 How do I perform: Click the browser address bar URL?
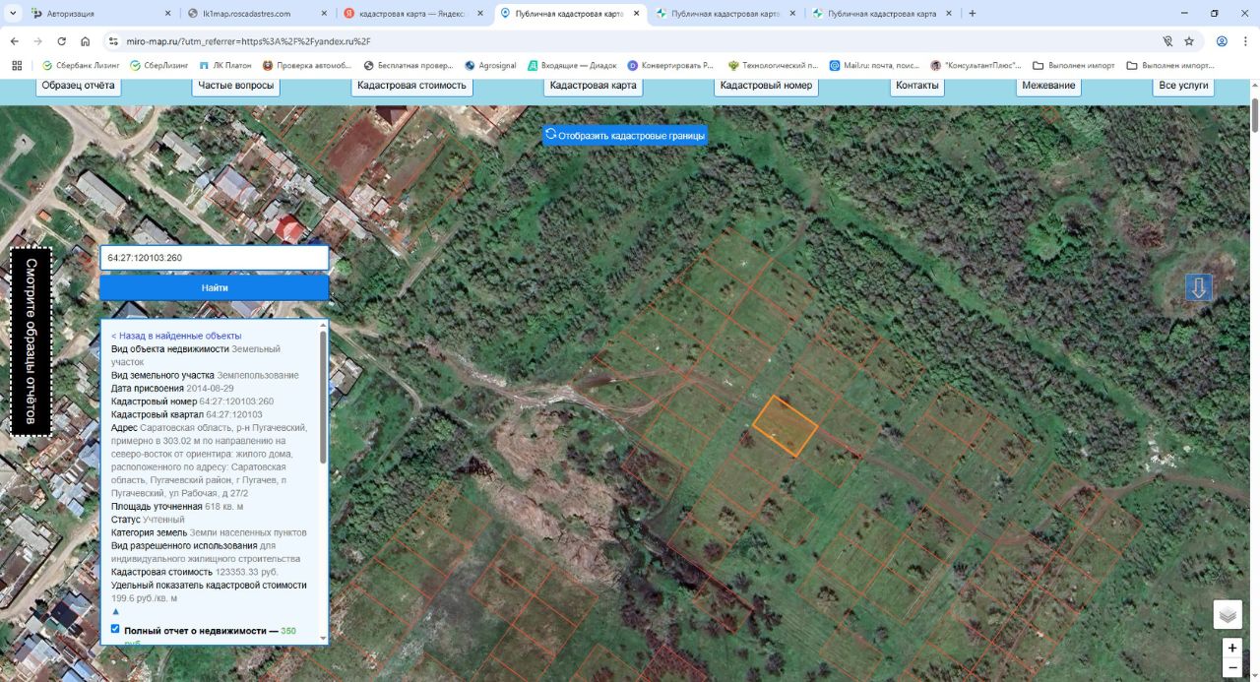(x=248, y=41)
